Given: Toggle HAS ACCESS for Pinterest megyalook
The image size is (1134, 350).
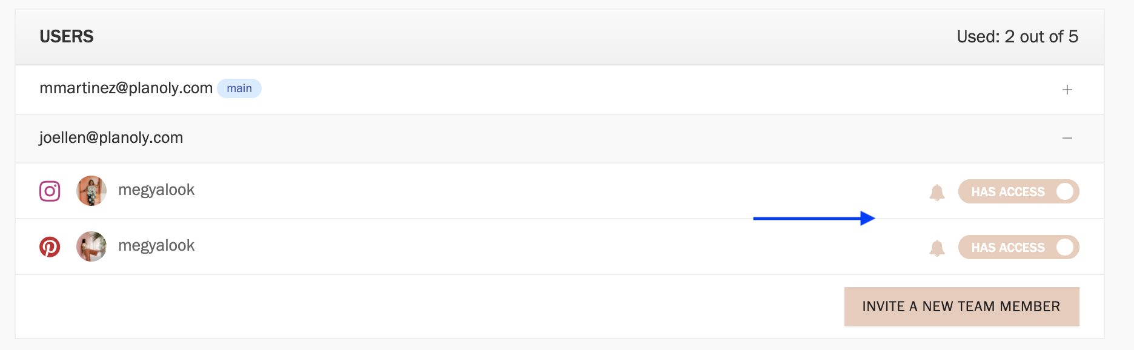Looking at the screenshot, I should [x=1018, y=247].
